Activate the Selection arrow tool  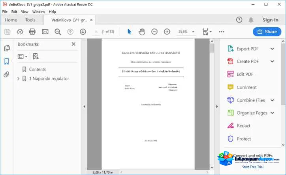click(x=129, y=32)
